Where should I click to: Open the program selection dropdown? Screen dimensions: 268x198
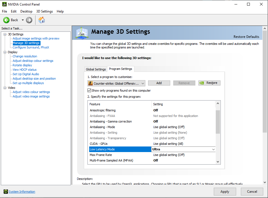click(143, 83)
